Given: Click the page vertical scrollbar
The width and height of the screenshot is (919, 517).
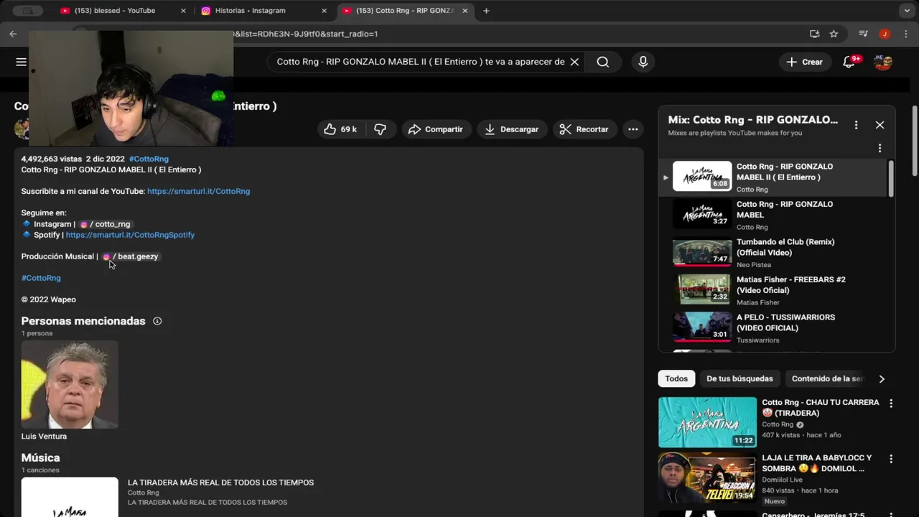Looking at the screenshot, I should 915,140.
